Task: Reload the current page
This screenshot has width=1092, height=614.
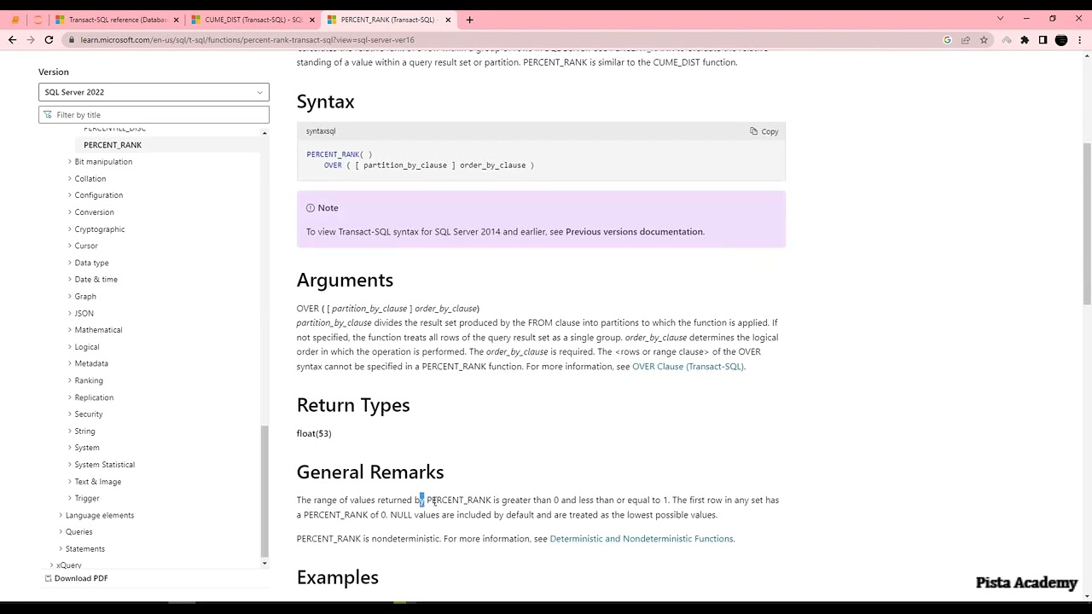Action: 49,40
